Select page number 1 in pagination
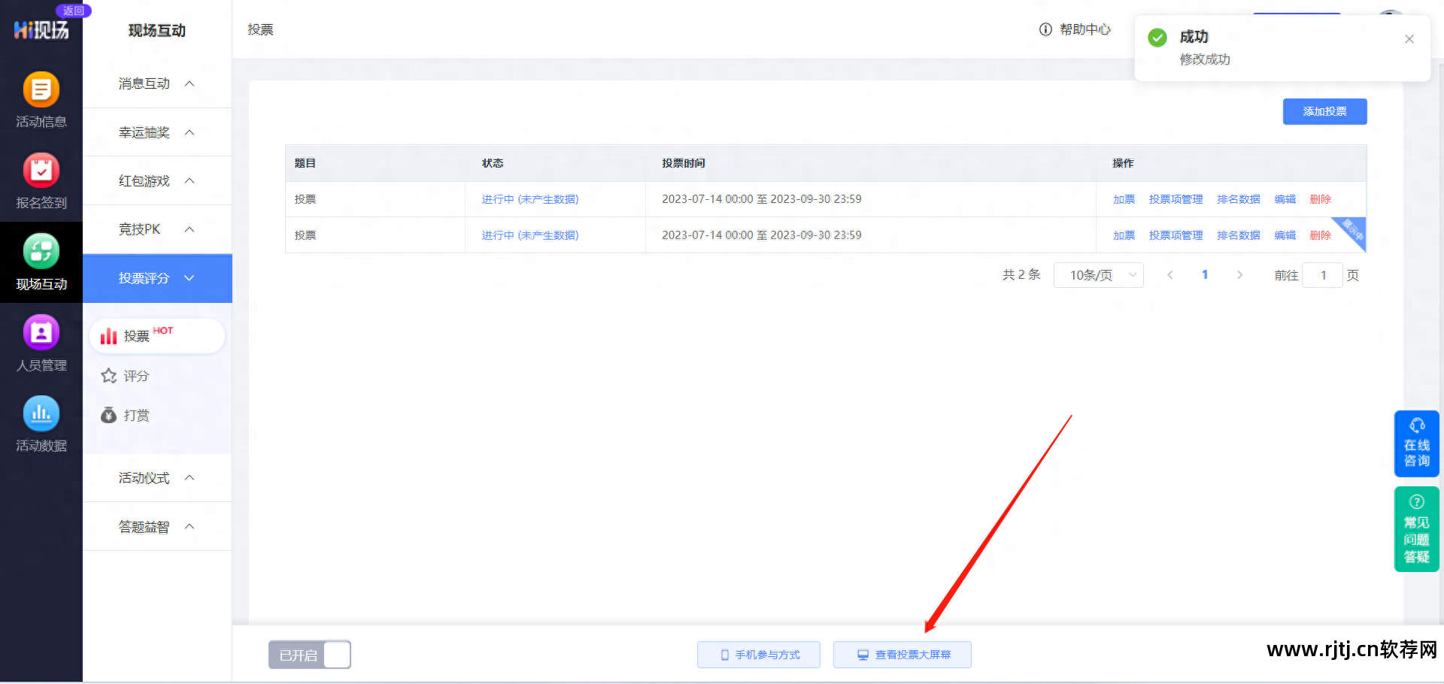This screenshot has height=684, width=1444. pyautogui.click(x=1205, y=275)
